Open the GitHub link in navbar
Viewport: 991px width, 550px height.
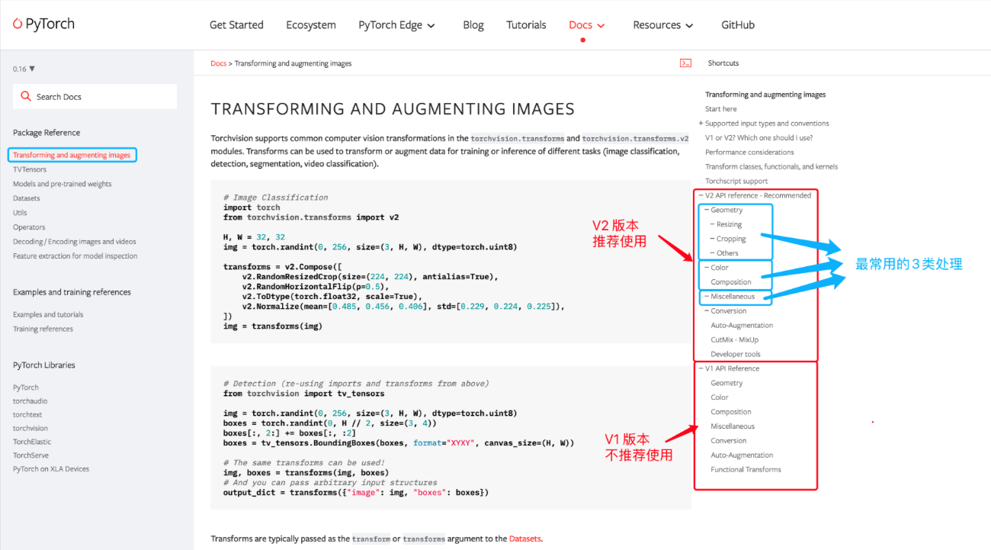click(x=738, y=25)
